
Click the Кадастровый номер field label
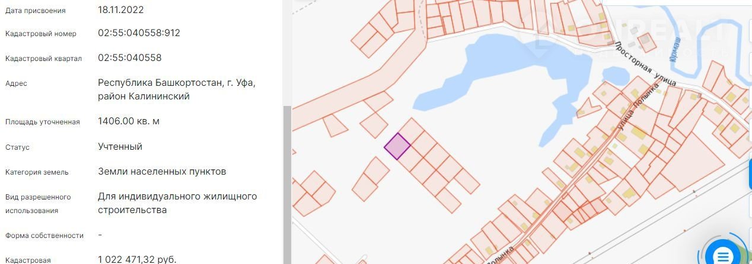tap(40, 34)
